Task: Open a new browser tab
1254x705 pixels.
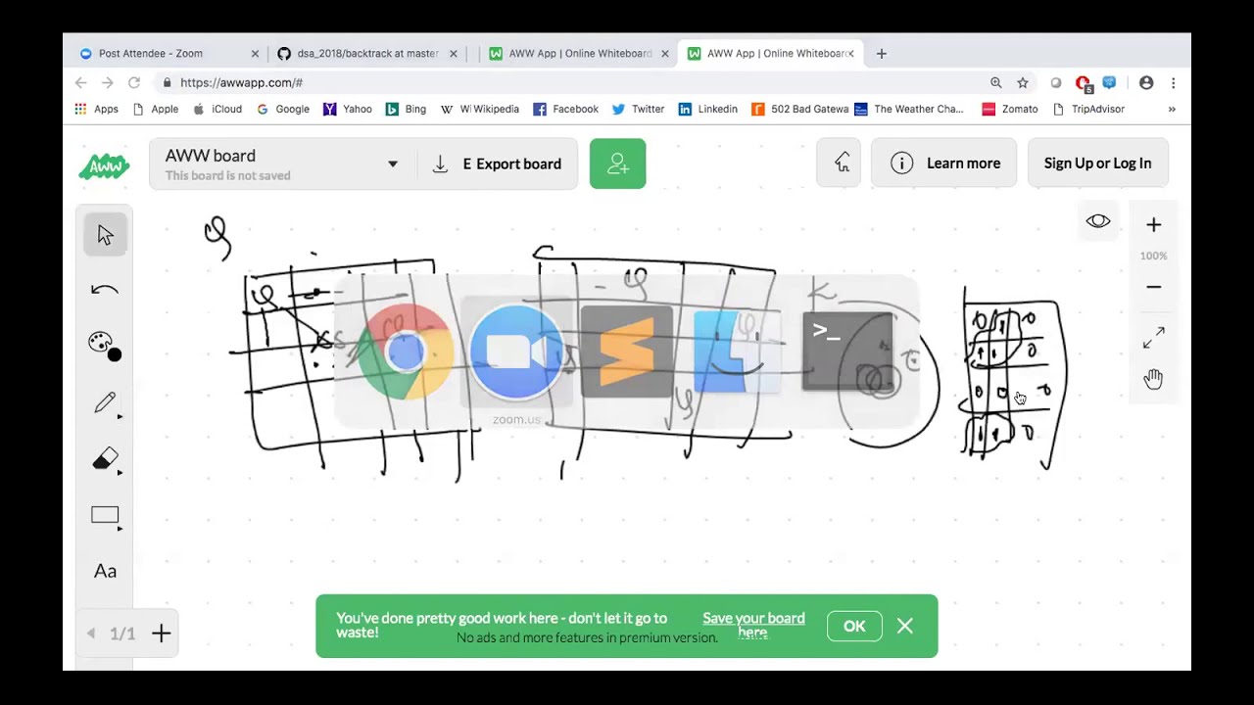Action: click(x=881, y=54)
